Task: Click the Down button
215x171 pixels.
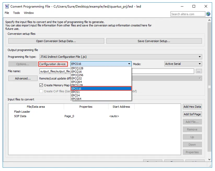Action: pyautogui.click(x=192, y=145)
